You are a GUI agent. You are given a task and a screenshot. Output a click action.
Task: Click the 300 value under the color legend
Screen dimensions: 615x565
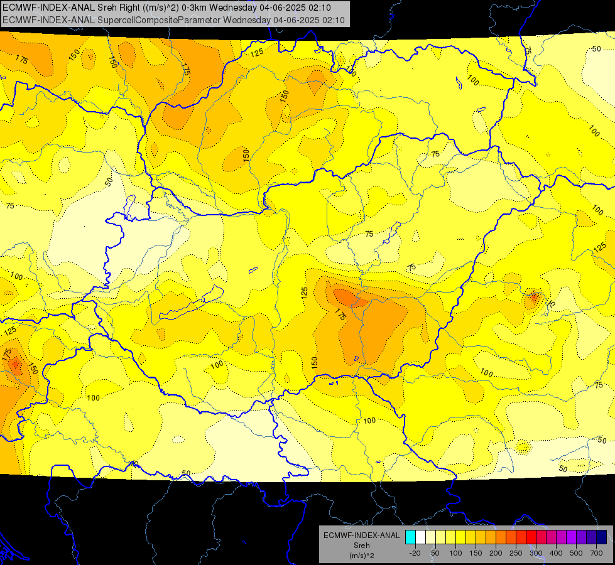pos(536,553)
